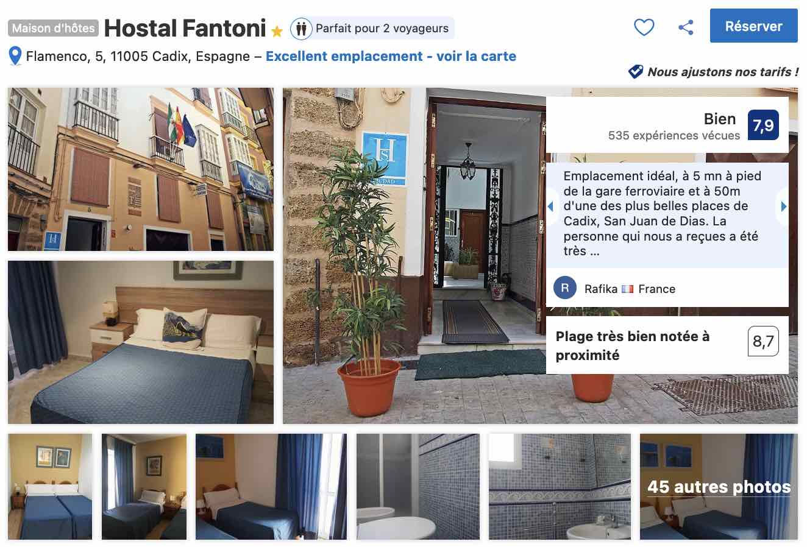Click the Réserver button

753,26
